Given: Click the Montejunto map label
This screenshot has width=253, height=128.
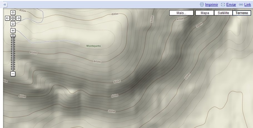Looking at the screenshot, I should click(x=94, y=46).
